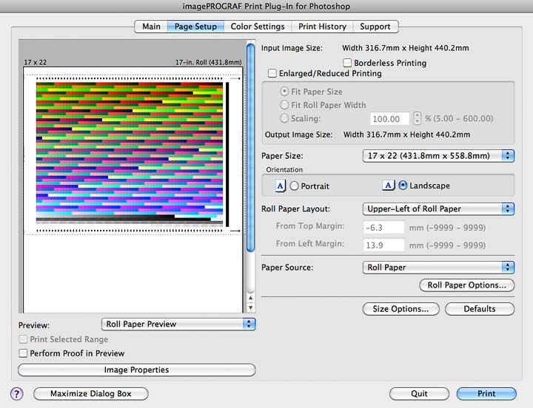This screenshot has height=408, width=533.
Task: Expand the Roll Paper Layout dropdown
Action: pyautogui.click(x=438, y=208)
